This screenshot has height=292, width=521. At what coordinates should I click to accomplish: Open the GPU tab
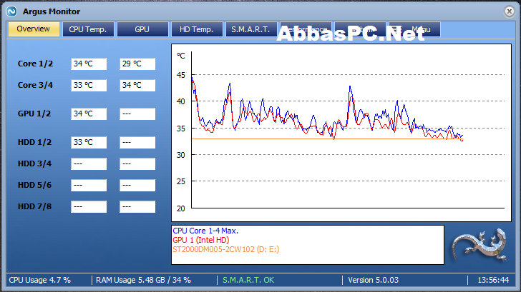[142, 29]
